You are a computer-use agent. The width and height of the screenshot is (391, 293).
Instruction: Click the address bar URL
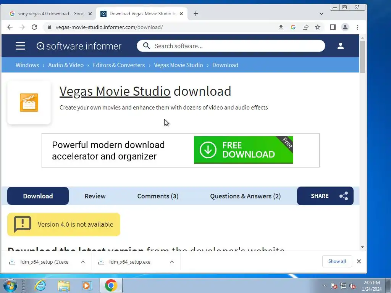109,27
